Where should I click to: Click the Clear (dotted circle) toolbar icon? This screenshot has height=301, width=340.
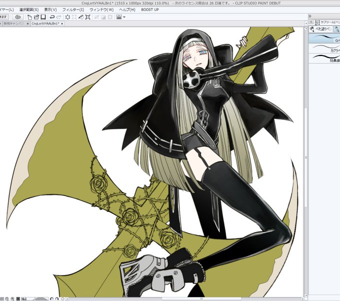pos(67,17)
